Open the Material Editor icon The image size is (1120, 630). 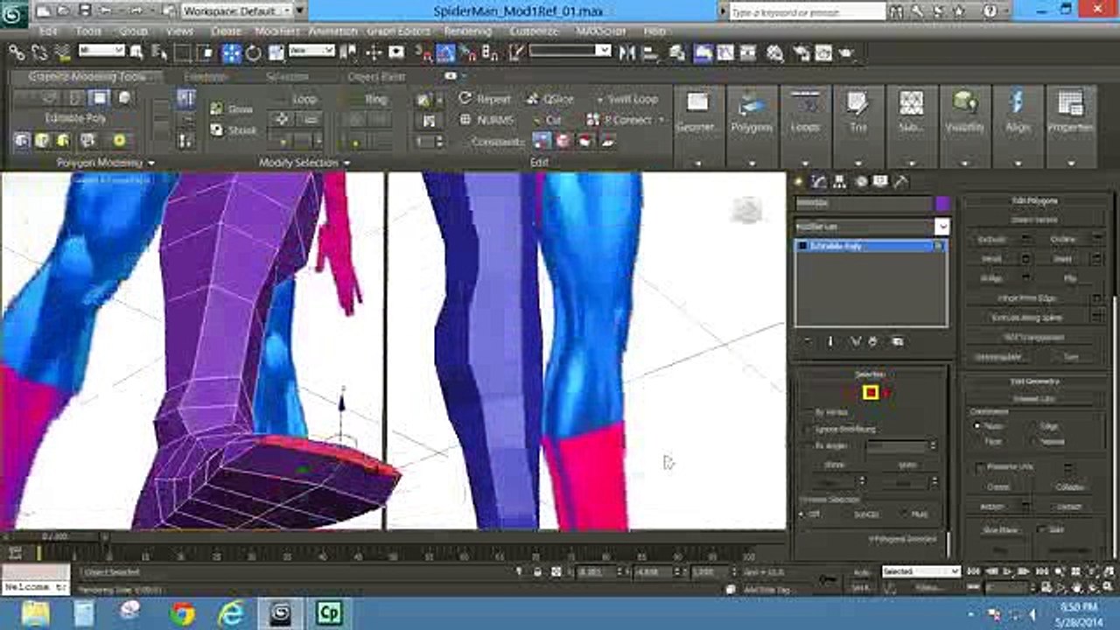tap(775, 52)
